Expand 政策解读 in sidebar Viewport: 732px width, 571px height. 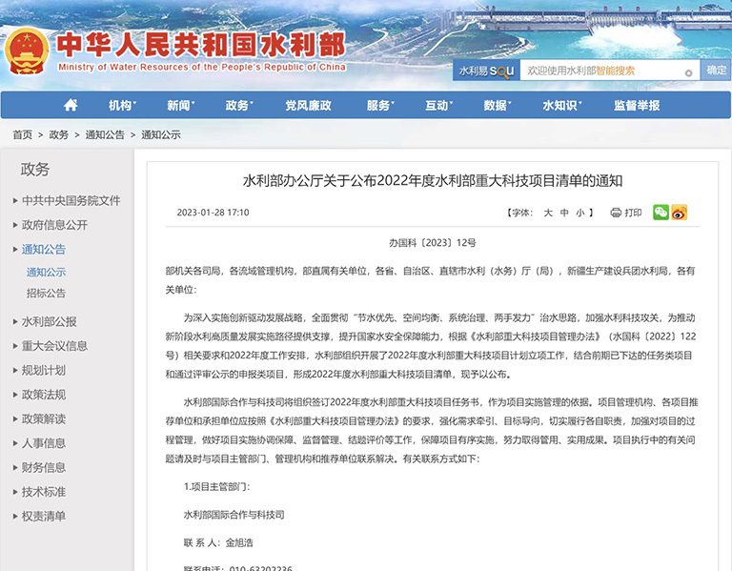click(x=44, y=418)
